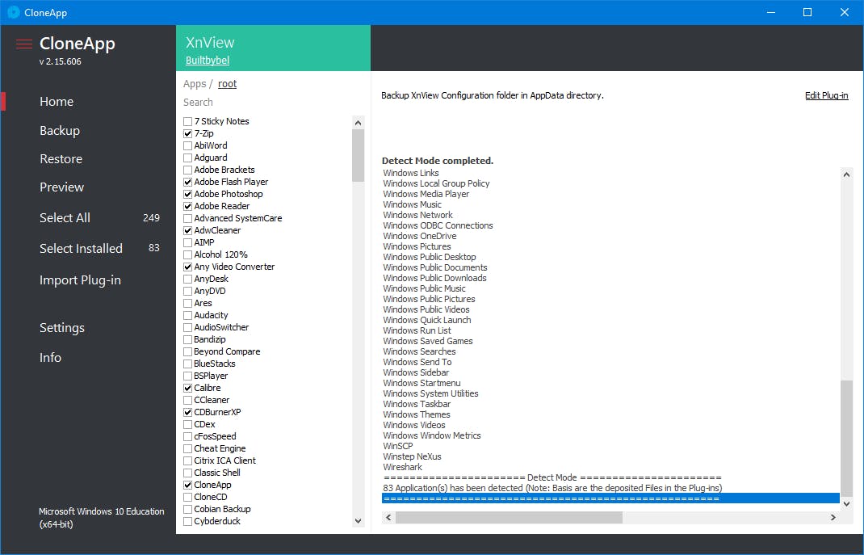Tick the Adguard checkbox
Screen dimensions: 864x555
[x=188, y=158]
